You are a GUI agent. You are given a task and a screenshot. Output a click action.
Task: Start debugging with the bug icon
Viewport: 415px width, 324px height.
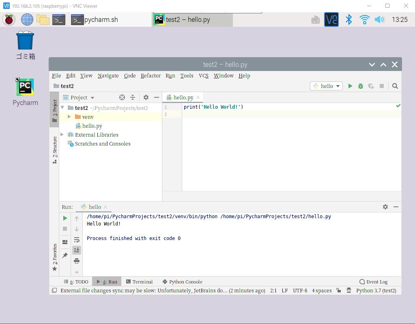click(x=361, y=86)
